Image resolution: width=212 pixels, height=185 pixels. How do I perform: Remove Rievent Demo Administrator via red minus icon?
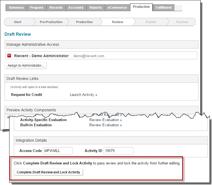pyautogui.click(x=9, y=56)
